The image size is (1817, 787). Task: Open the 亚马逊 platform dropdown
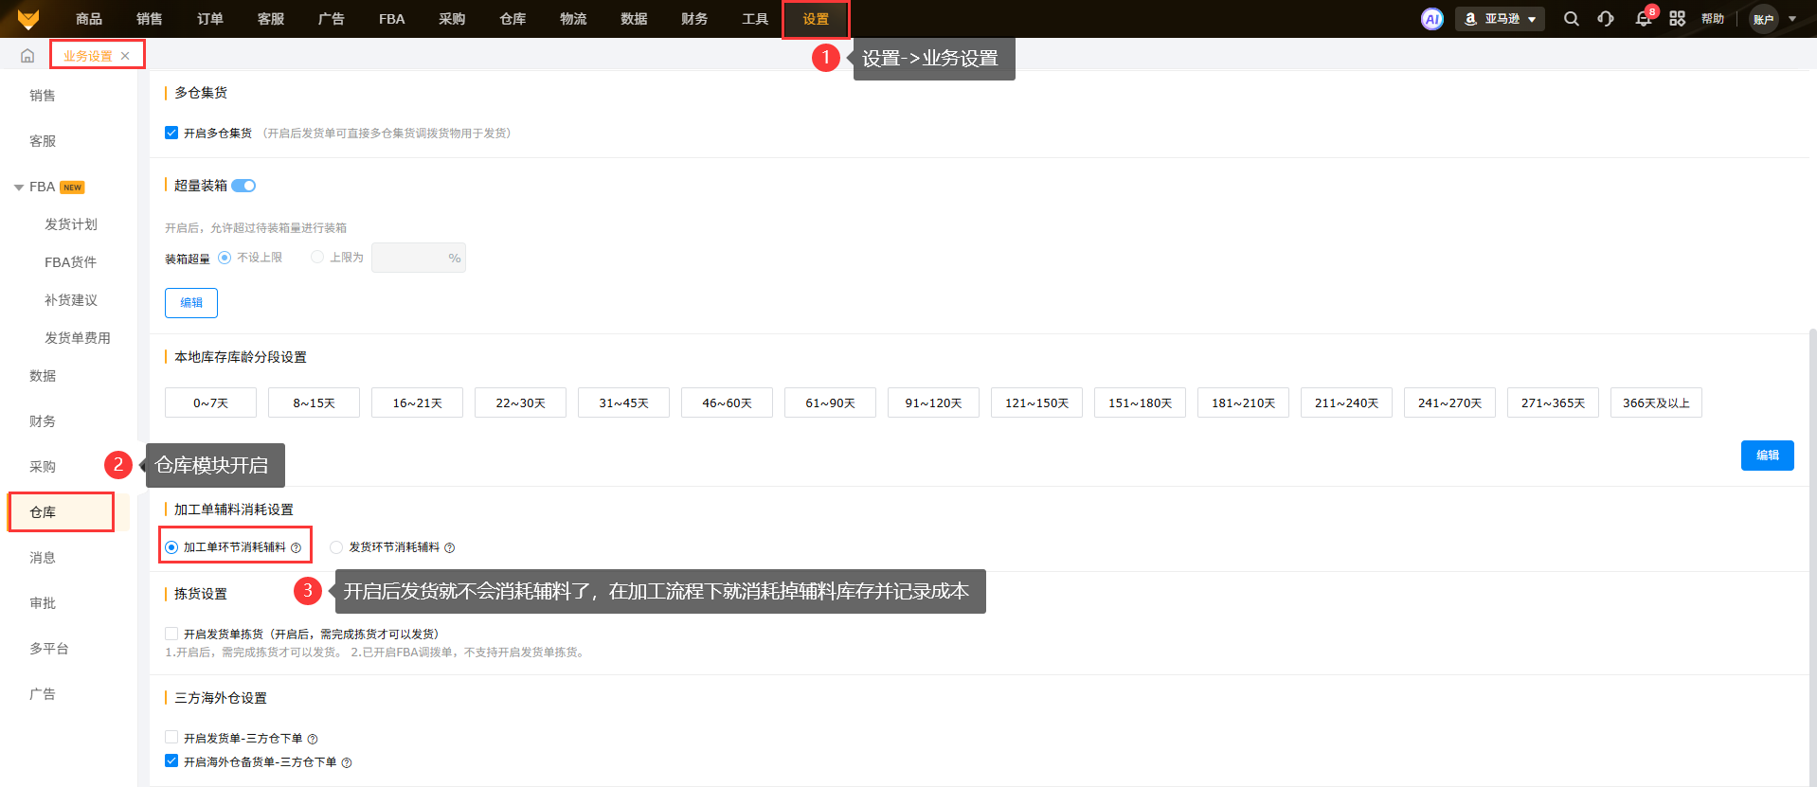click(x=1500, y=19)
